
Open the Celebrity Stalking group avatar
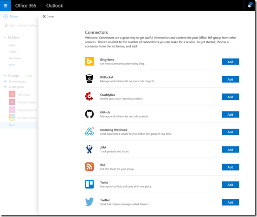[x=12, y=102]
